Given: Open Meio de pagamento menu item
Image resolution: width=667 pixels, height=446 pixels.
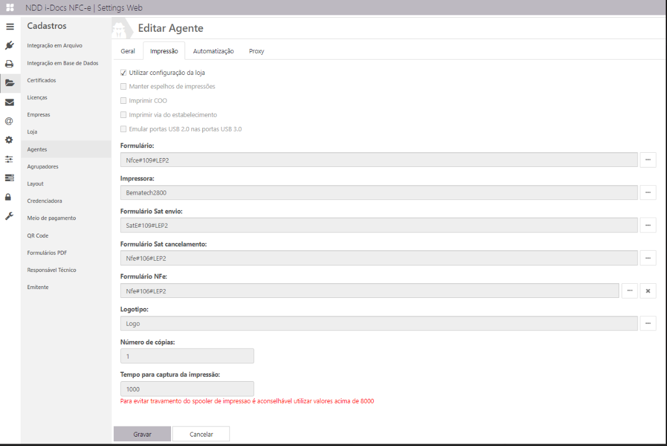Looking at the screenshot, I should pos(51,218).
